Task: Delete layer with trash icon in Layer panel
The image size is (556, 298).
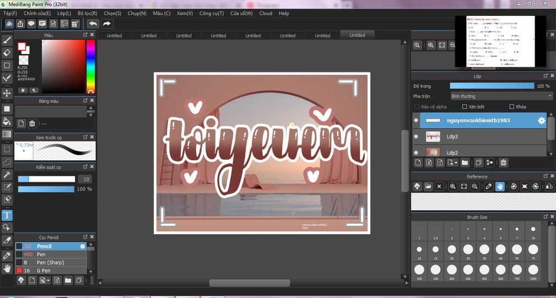Action: (x=503, y=163)
